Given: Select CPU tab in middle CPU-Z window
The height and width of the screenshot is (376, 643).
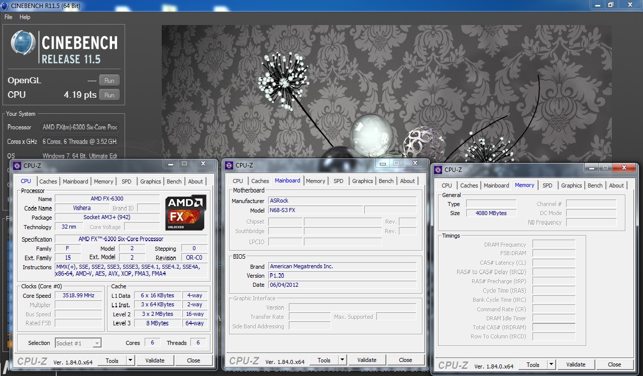Looking at the screenshot, I should pos(238,181).
